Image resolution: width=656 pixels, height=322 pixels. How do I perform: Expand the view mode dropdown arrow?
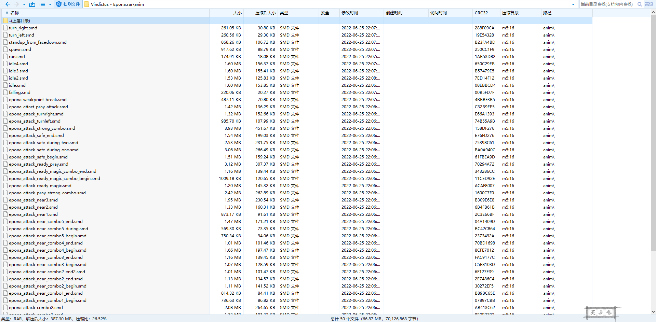click(50, 4)
